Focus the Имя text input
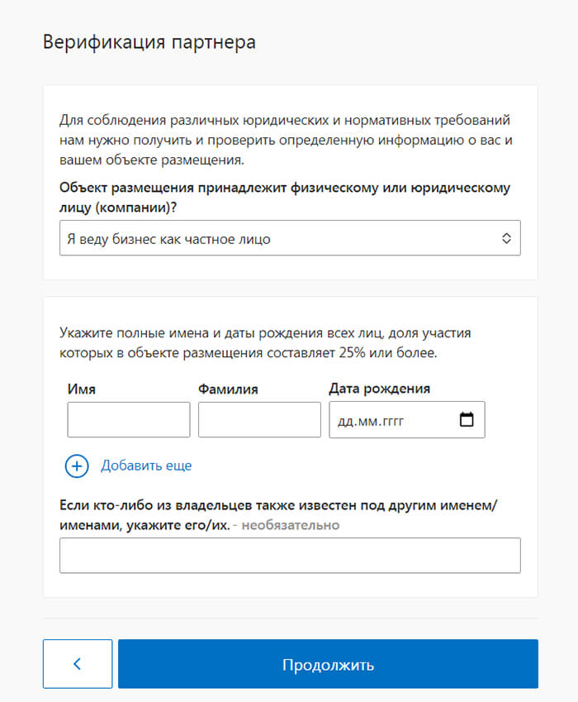The height and width of the screenshot is (702, 578). click(x=129, y=420)
